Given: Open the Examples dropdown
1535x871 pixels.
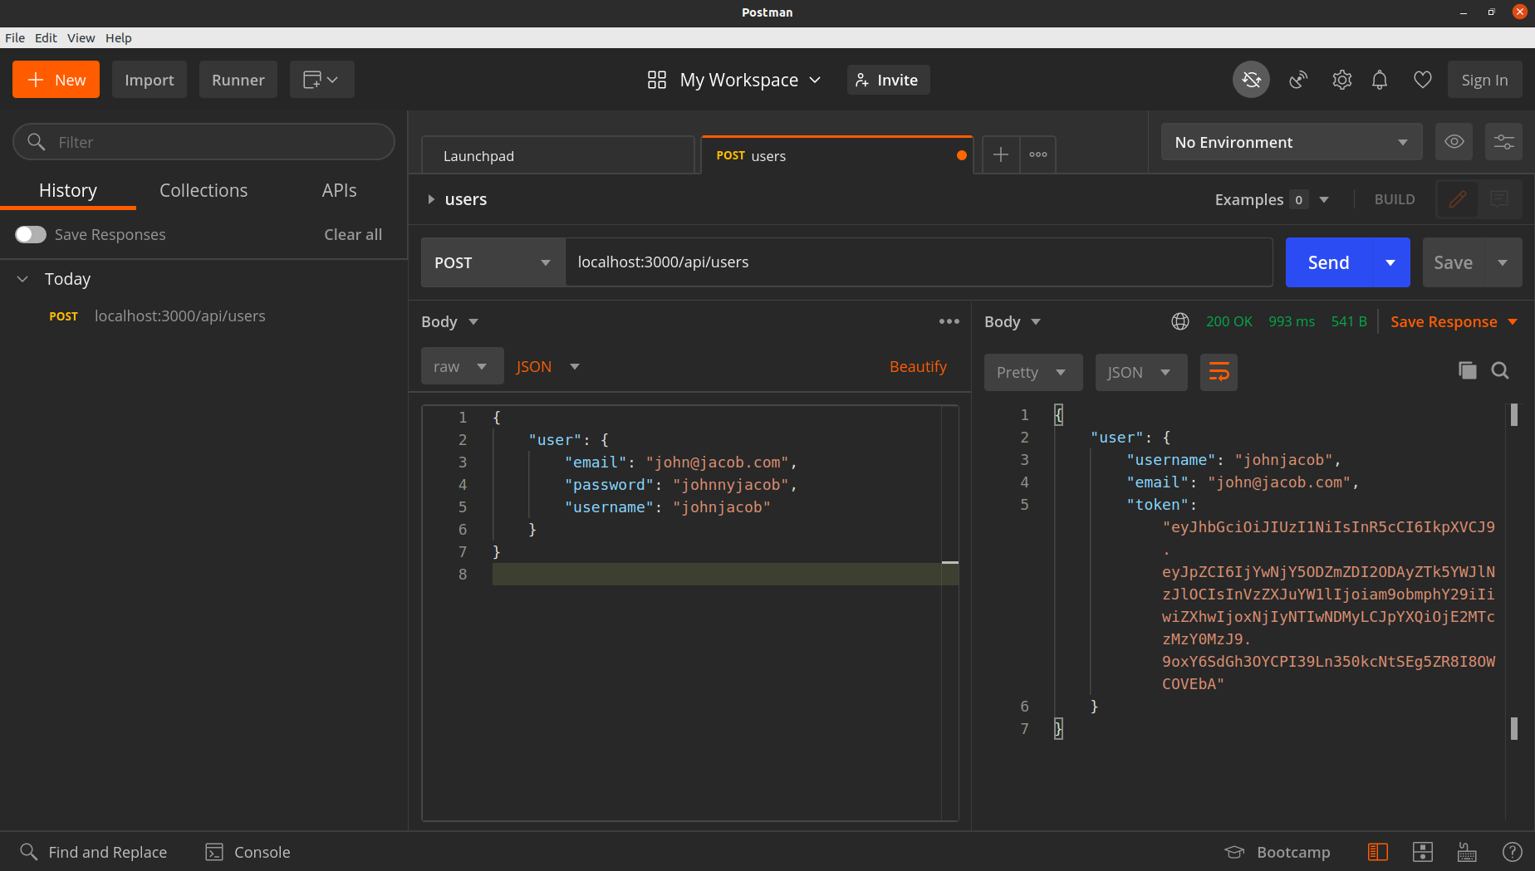Looking at the screenshot, I should [x=1273, y=199].
